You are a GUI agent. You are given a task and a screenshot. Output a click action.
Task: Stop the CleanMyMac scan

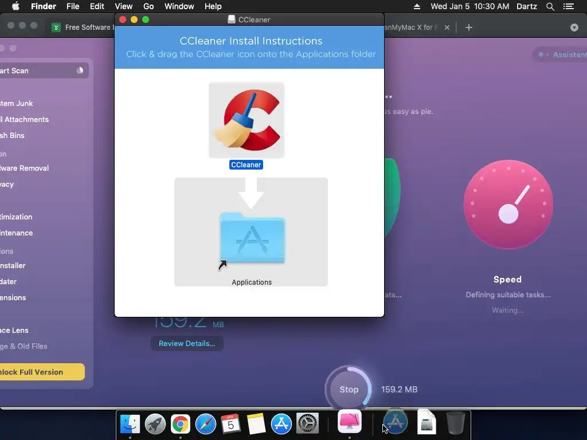[x=349, y=390]
